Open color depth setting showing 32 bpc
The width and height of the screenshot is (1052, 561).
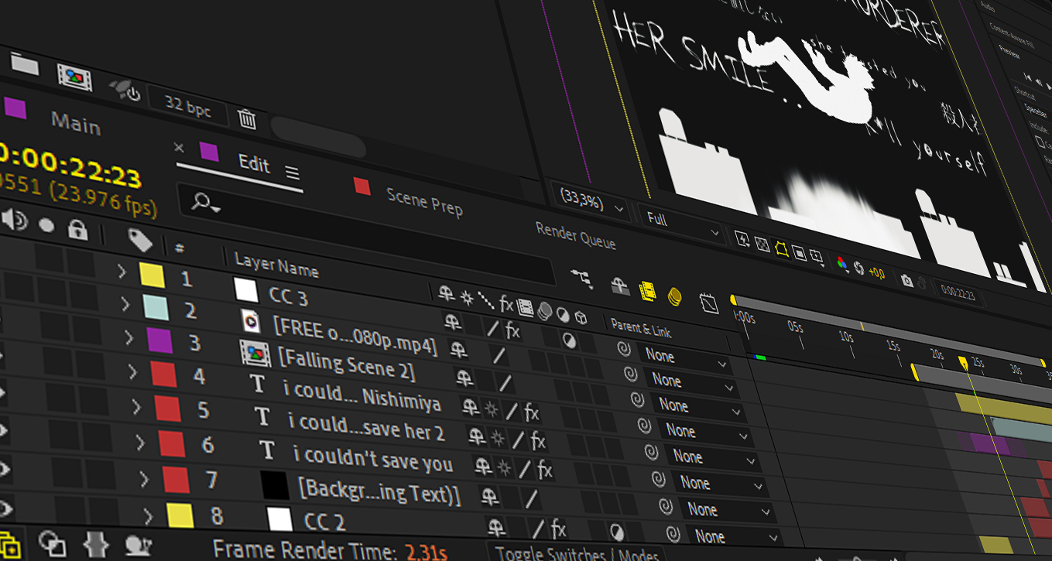pos(188,107)
